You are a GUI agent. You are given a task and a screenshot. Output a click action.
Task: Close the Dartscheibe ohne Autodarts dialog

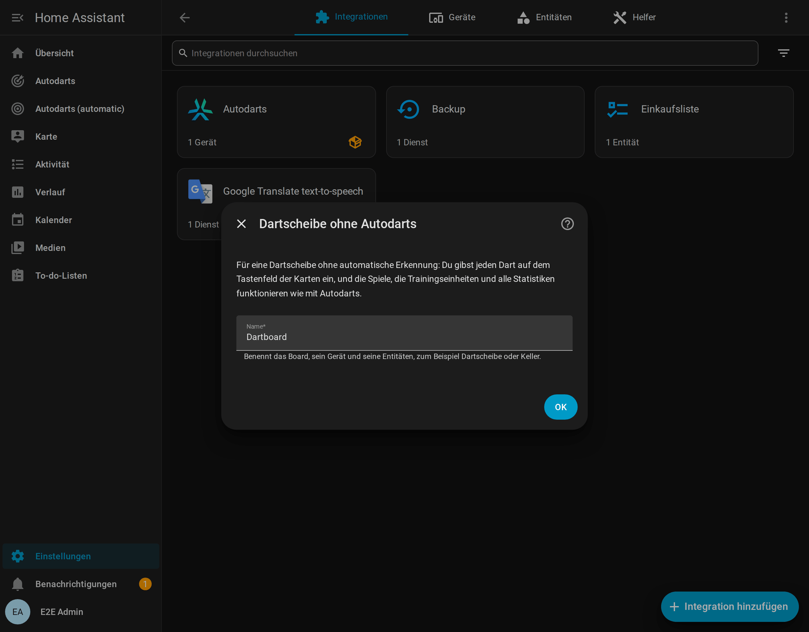coord(241,224)
